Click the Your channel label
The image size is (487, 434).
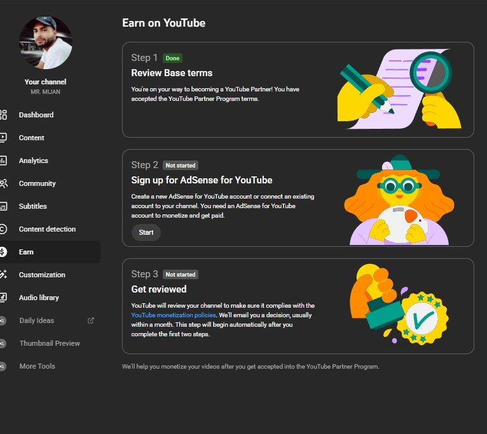(x=45, y=82)
